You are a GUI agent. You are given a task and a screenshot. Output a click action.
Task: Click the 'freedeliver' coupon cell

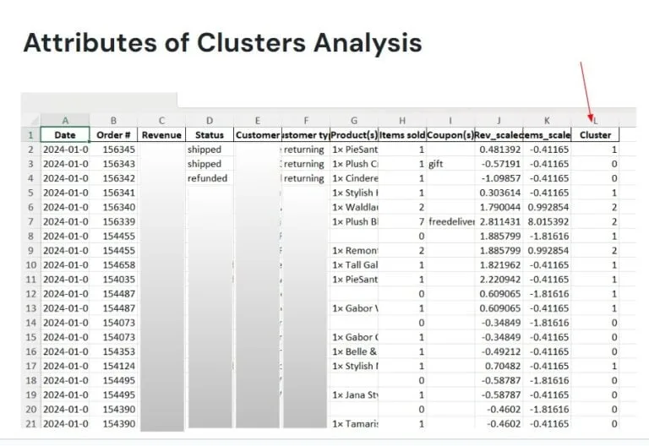point(450,221)
